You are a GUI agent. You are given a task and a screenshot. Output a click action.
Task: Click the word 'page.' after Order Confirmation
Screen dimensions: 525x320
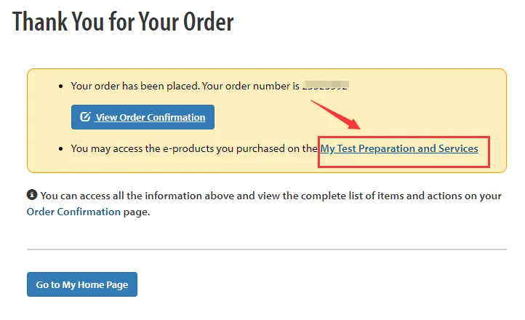[x=137, y=212]
